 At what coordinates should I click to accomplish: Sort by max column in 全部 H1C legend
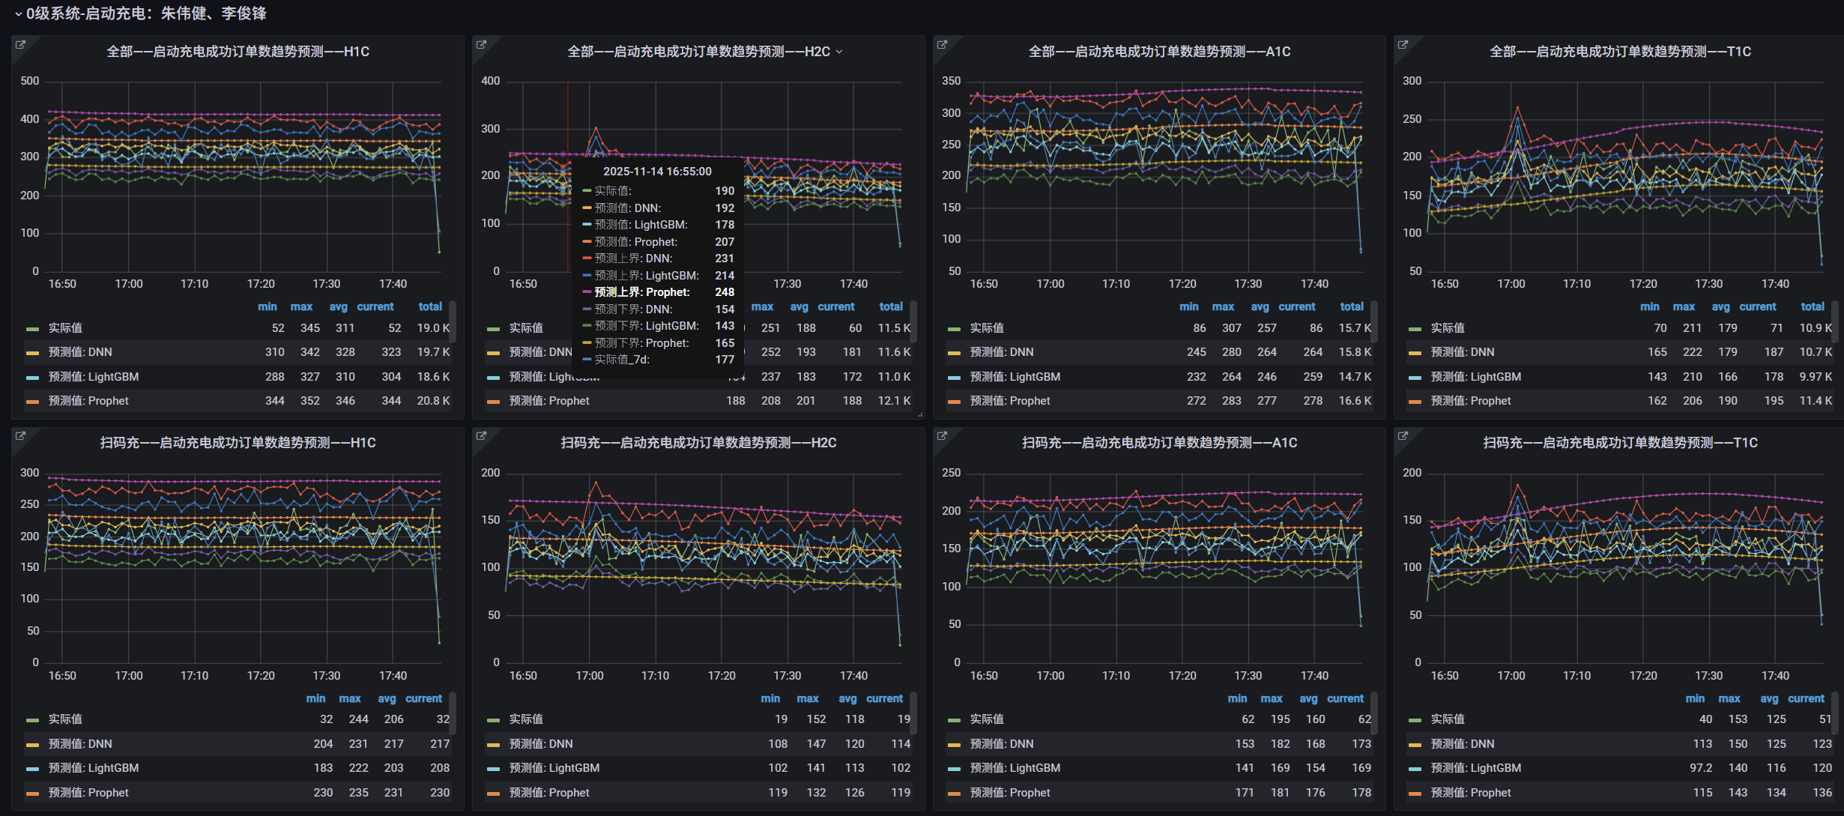[x=301, y=306]
